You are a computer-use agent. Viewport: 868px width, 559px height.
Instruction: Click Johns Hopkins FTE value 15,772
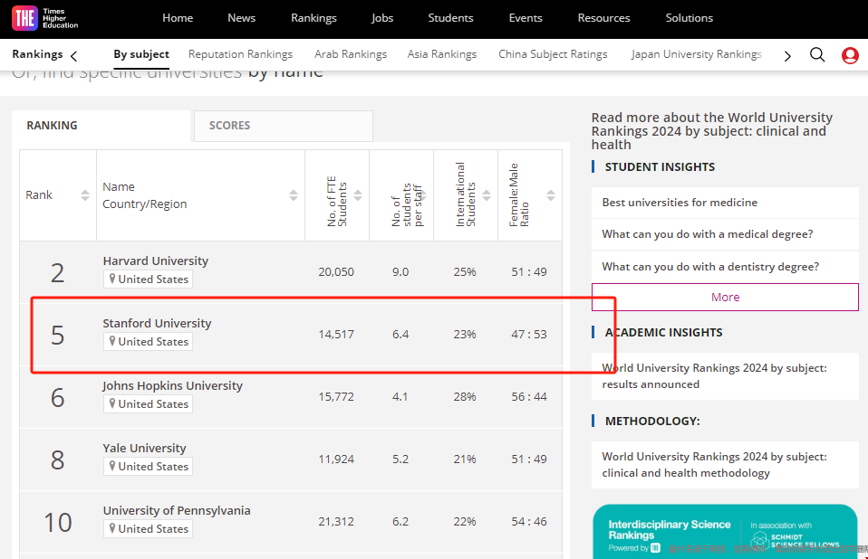336,396
